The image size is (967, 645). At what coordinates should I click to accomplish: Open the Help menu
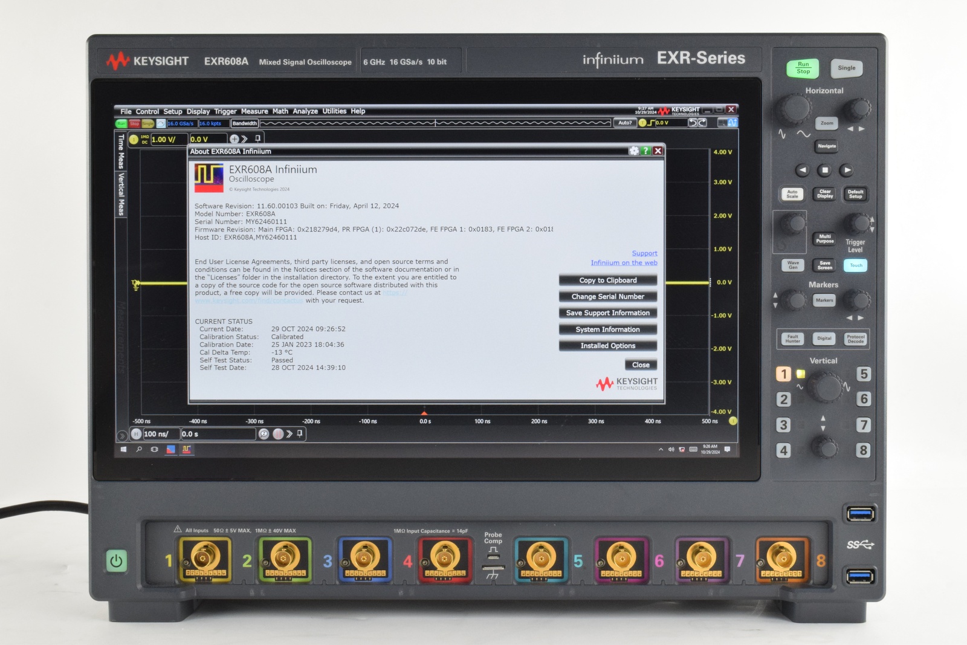[x=358, y=111]
